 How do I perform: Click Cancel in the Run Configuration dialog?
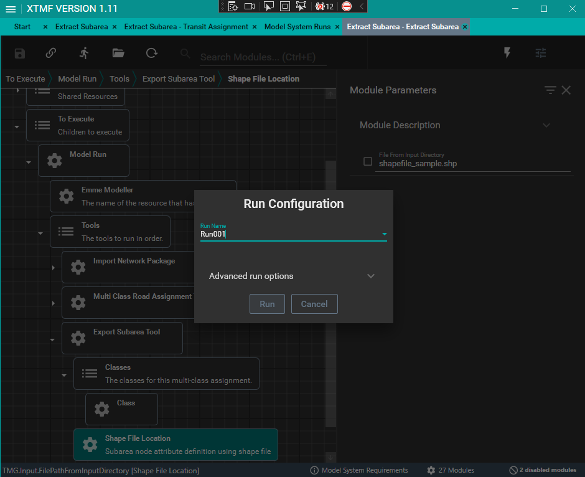[x=314, y=304]
